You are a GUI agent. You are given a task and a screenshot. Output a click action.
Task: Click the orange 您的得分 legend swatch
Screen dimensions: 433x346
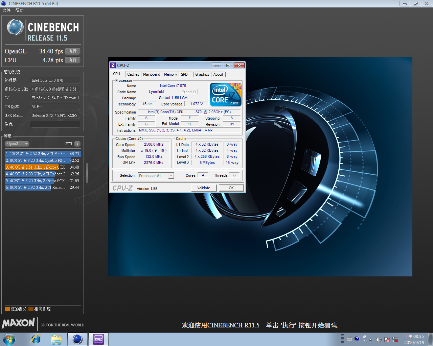click(x=7, y=309)
